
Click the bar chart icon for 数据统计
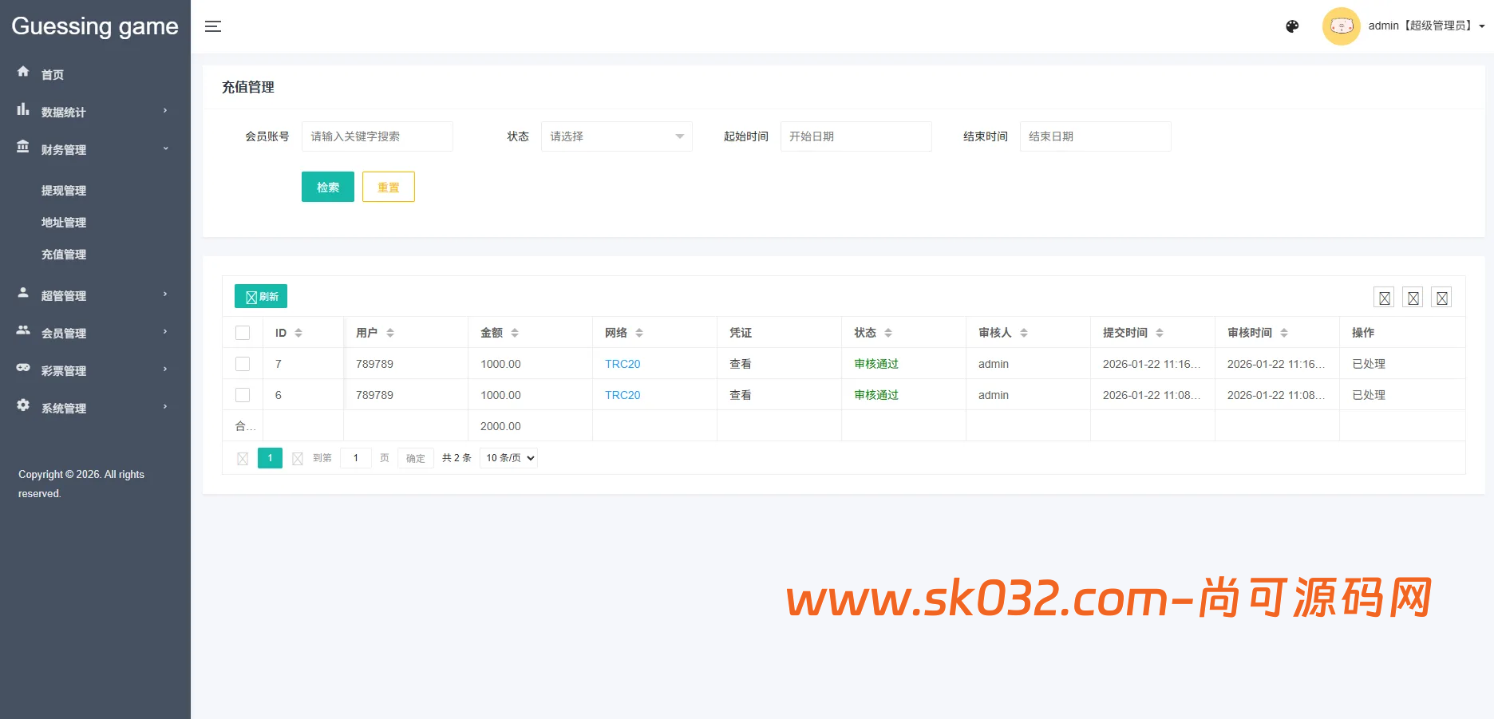coord(23,110)
